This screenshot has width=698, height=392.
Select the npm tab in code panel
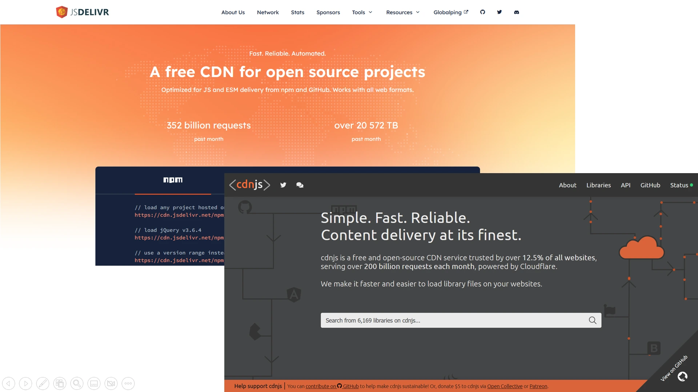[173, 180]
